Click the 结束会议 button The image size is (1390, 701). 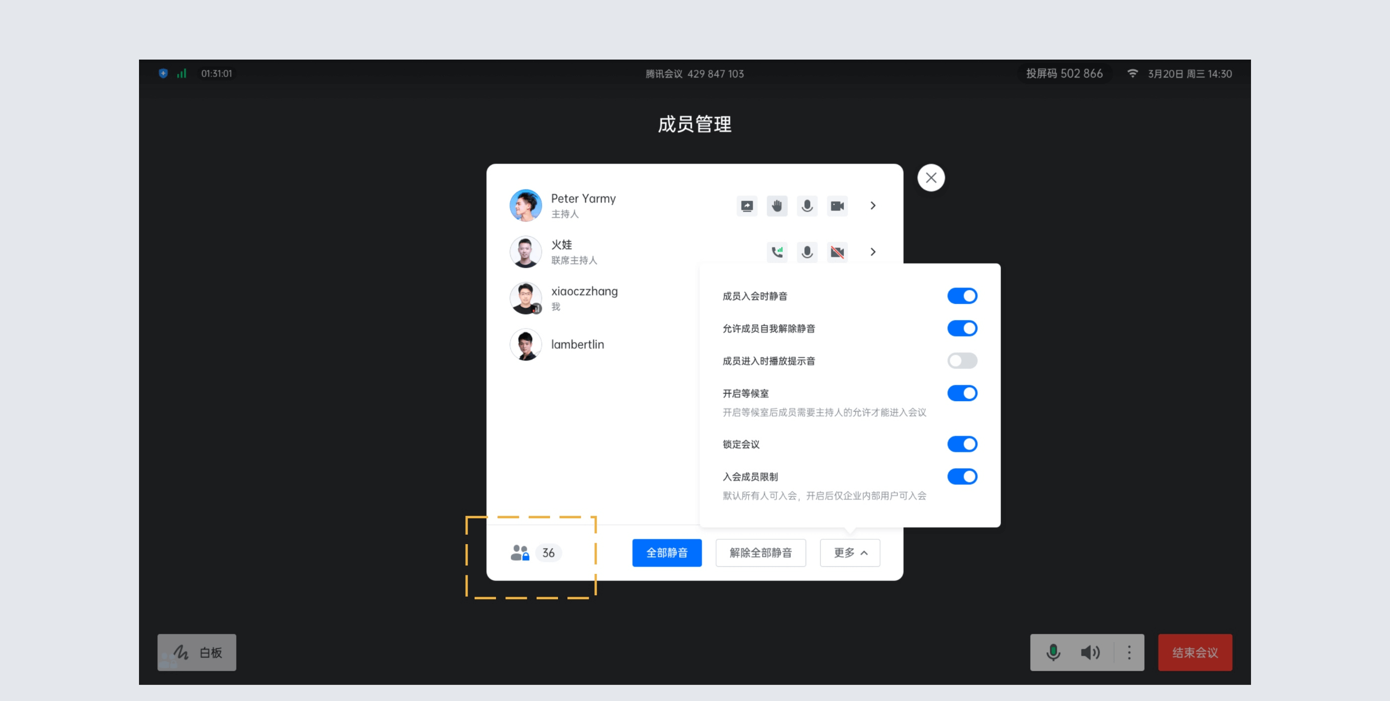[x=1195, y=652]
